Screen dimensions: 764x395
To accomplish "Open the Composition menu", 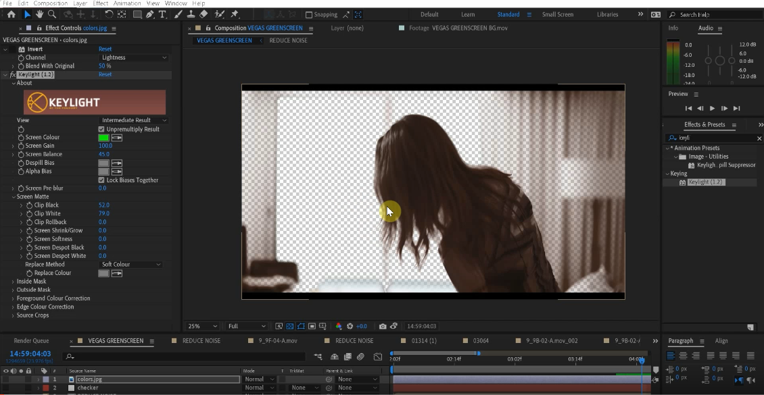I will (x=50, y=3).
